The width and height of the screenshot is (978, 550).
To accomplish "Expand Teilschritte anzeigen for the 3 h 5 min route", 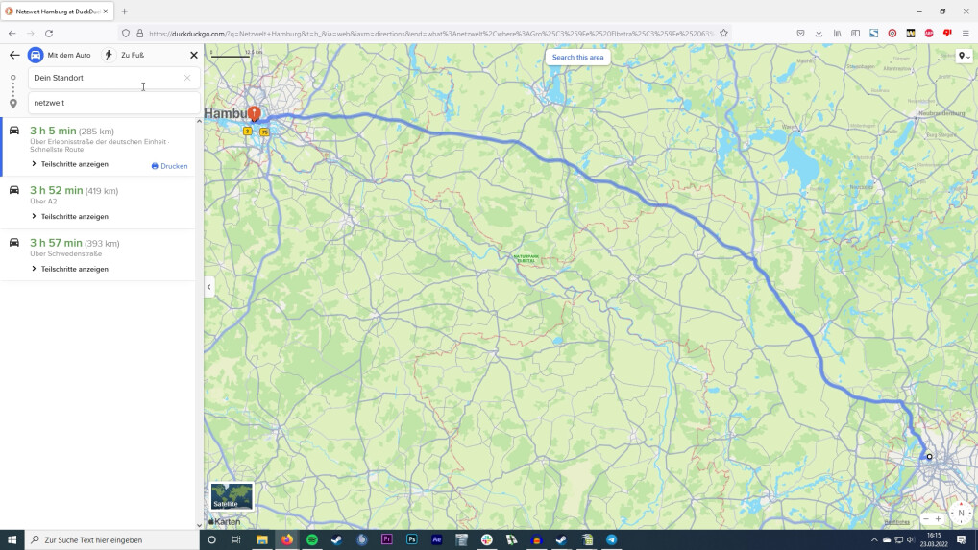I will coord(70,164).
